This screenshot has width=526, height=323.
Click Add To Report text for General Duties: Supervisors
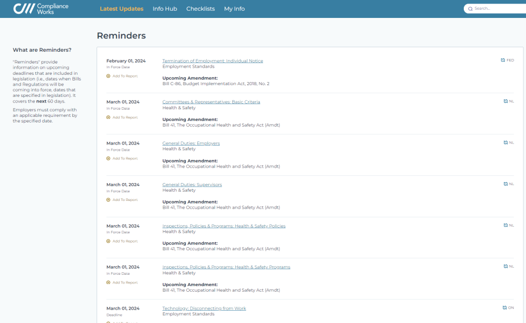point(125,200)
